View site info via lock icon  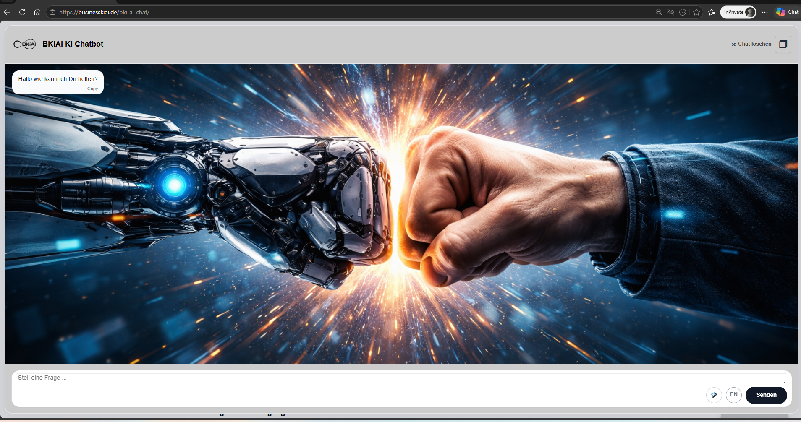pos(52,12)
